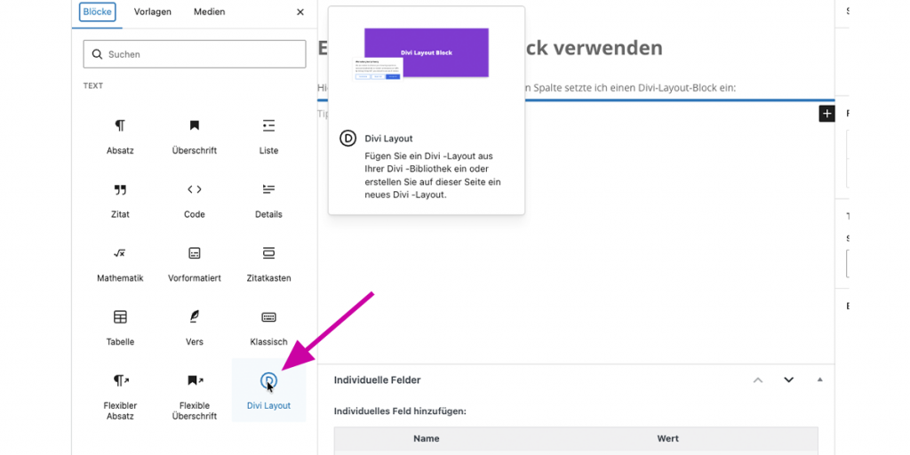Insert the Absatz paragraph block
910x455 pixels.
[120, 135]
